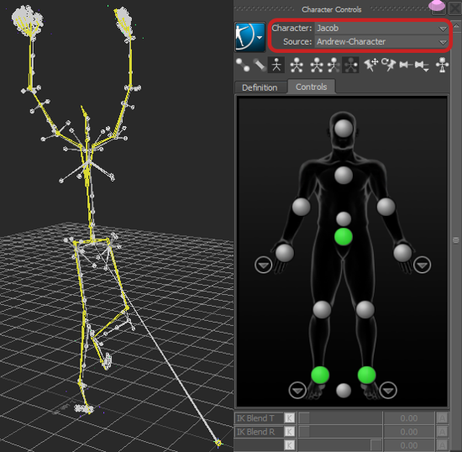The height and width of the screenshot is (452, 462).
Task: Click the bone display icon
Action: click(x=260, y=65)
